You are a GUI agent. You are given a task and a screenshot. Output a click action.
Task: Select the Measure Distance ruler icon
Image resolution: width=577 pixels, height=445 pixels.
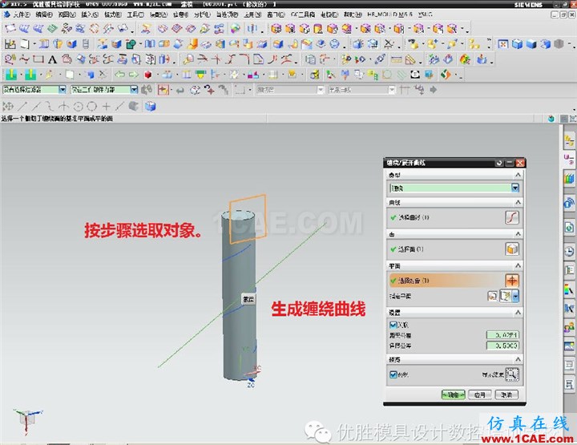[397, 59]
